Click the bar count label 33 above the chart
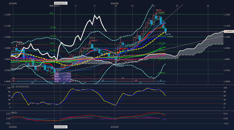Image resolution: width=234 pixels, height=130 pixels. coord(132,6)
